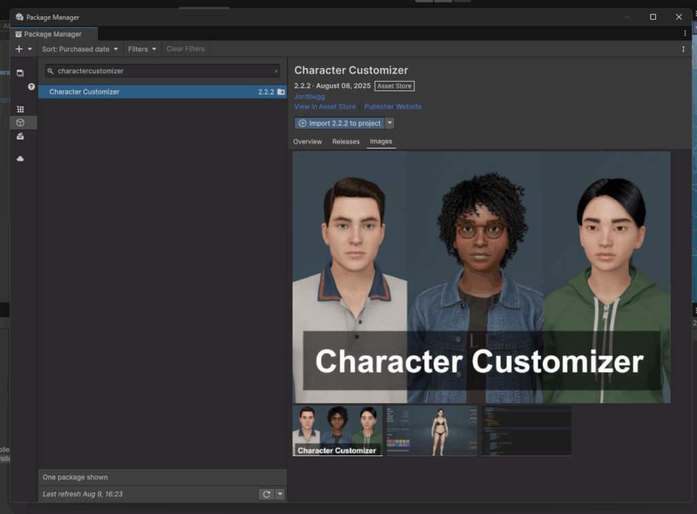Click the Asset Store tag label

[x=394, y=86]
